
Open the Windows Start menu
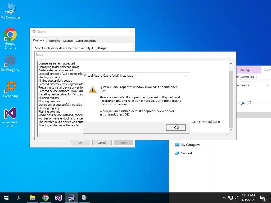point(6,198)
